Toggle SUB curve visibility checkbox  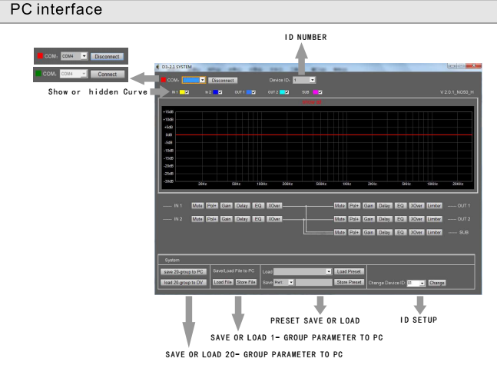pos(320,92)
